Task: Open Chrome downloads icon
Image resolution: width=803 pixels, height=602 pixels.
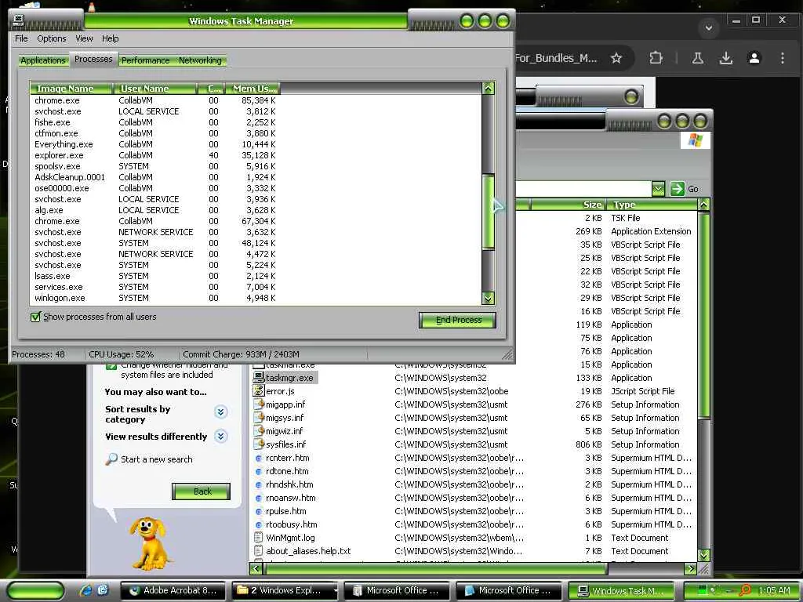Action: pos(725,58)
